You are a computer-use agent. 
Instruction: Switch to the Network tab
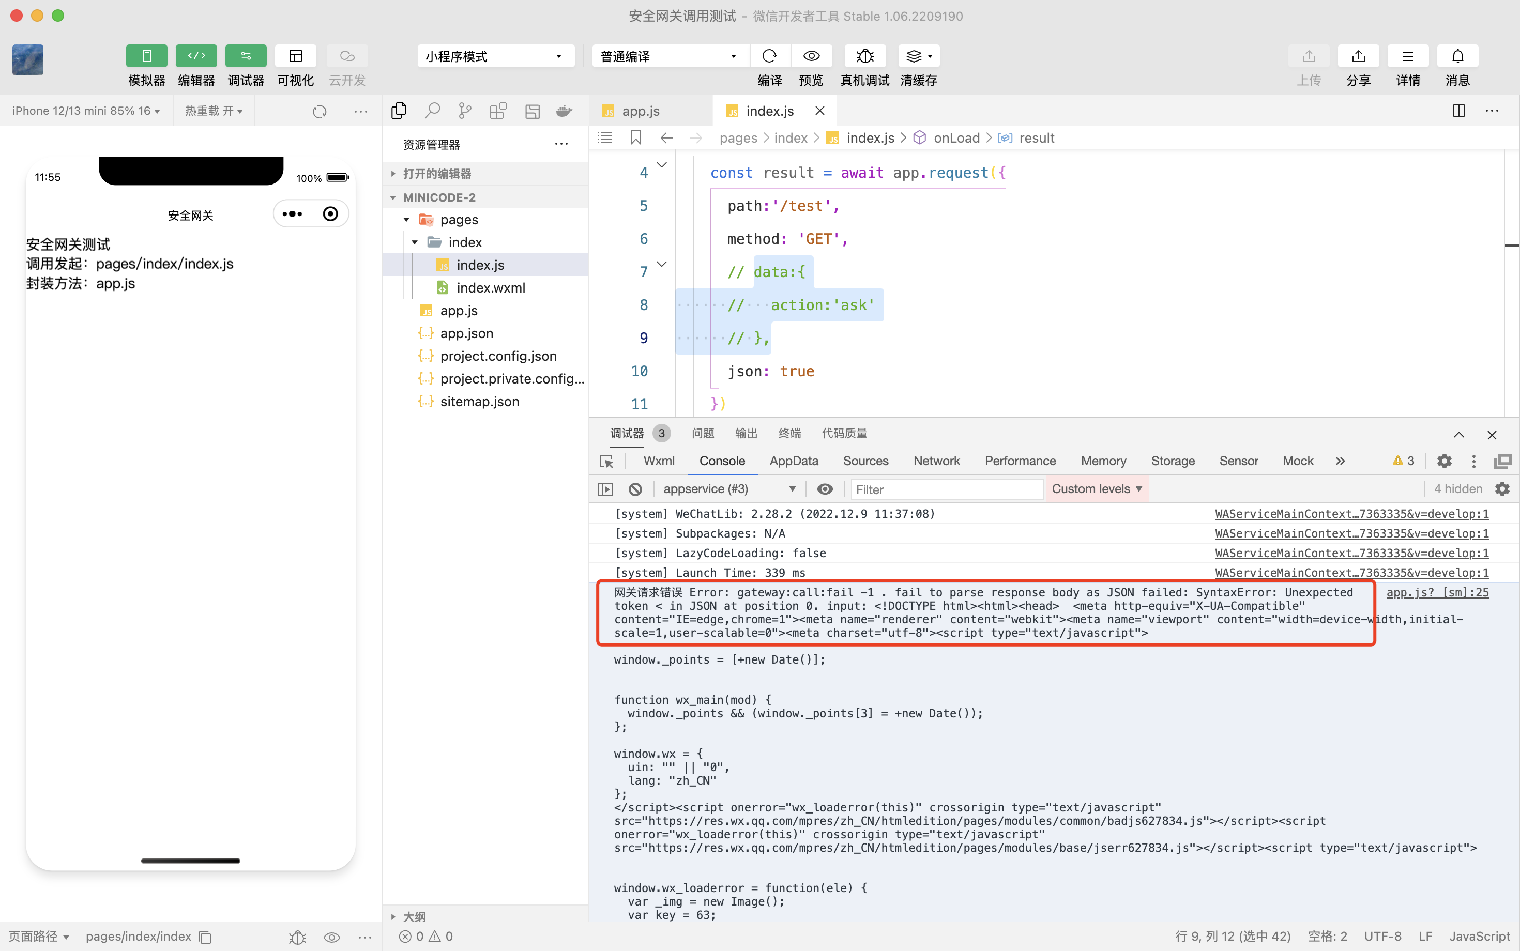click(x=936, y=461)
